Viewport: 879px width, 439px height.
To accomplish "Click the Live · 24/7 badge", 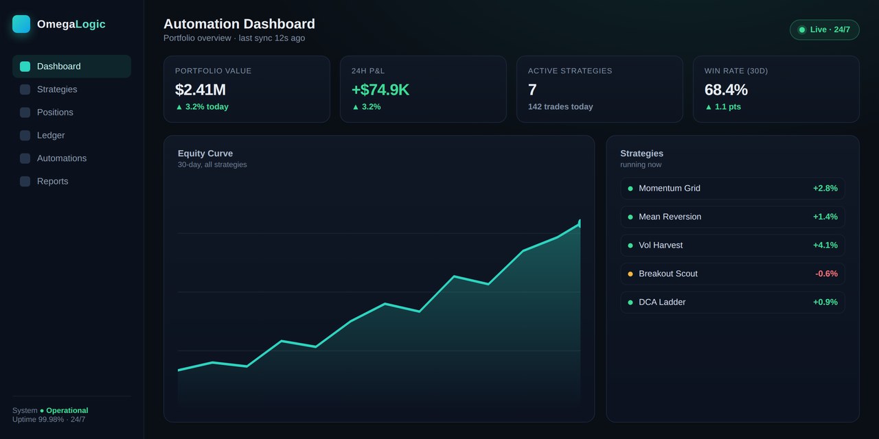I will 825,29.
